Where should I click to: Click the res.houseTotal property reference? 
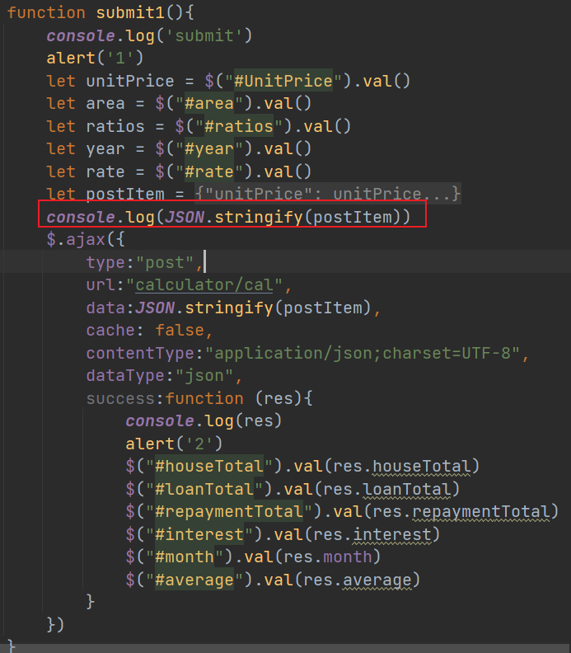coord(402,467)
